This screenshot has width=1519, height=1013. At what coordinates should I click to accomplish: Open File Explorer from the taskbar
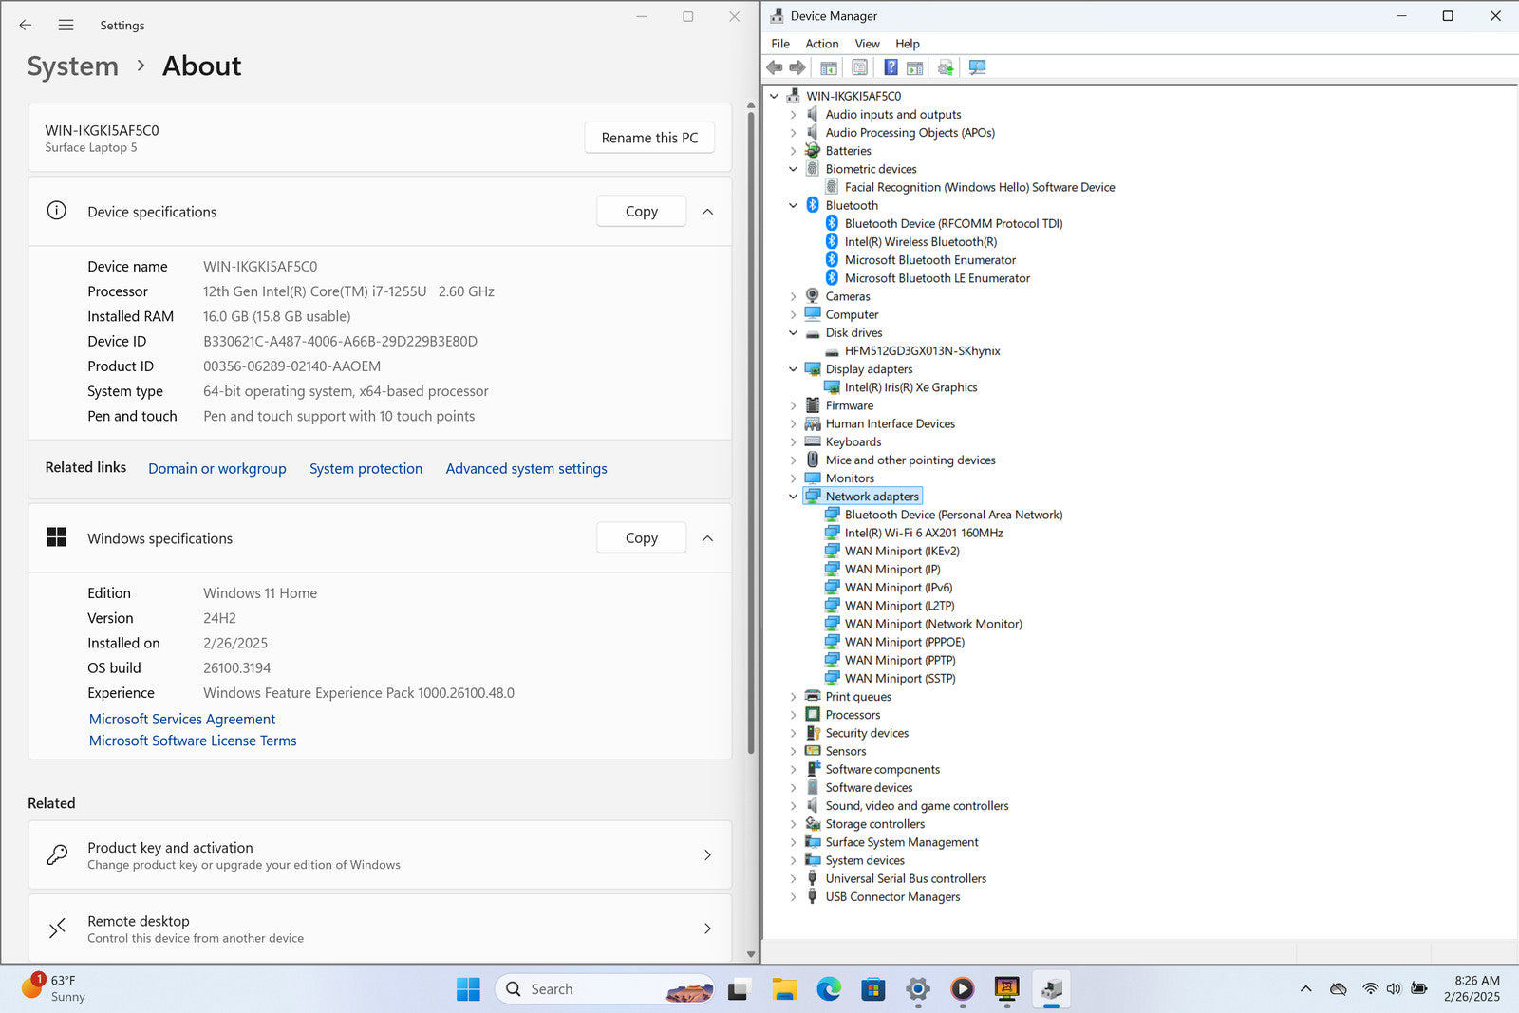pos(784,989)
